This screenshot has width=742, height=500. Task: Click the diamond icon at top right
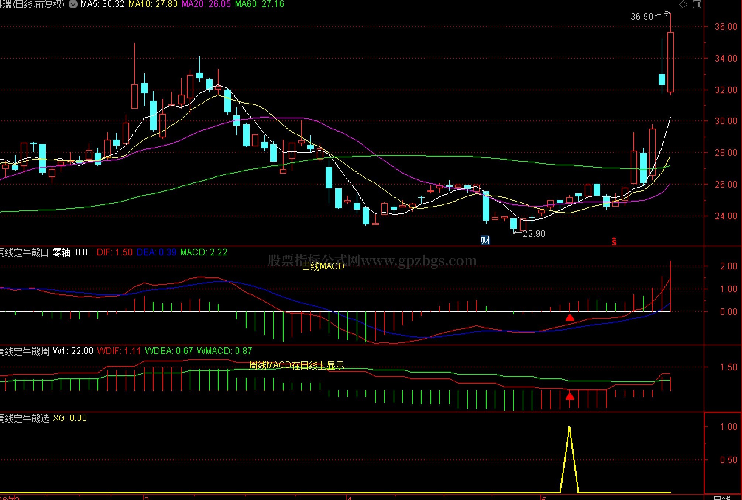click(x=683, y=4)
